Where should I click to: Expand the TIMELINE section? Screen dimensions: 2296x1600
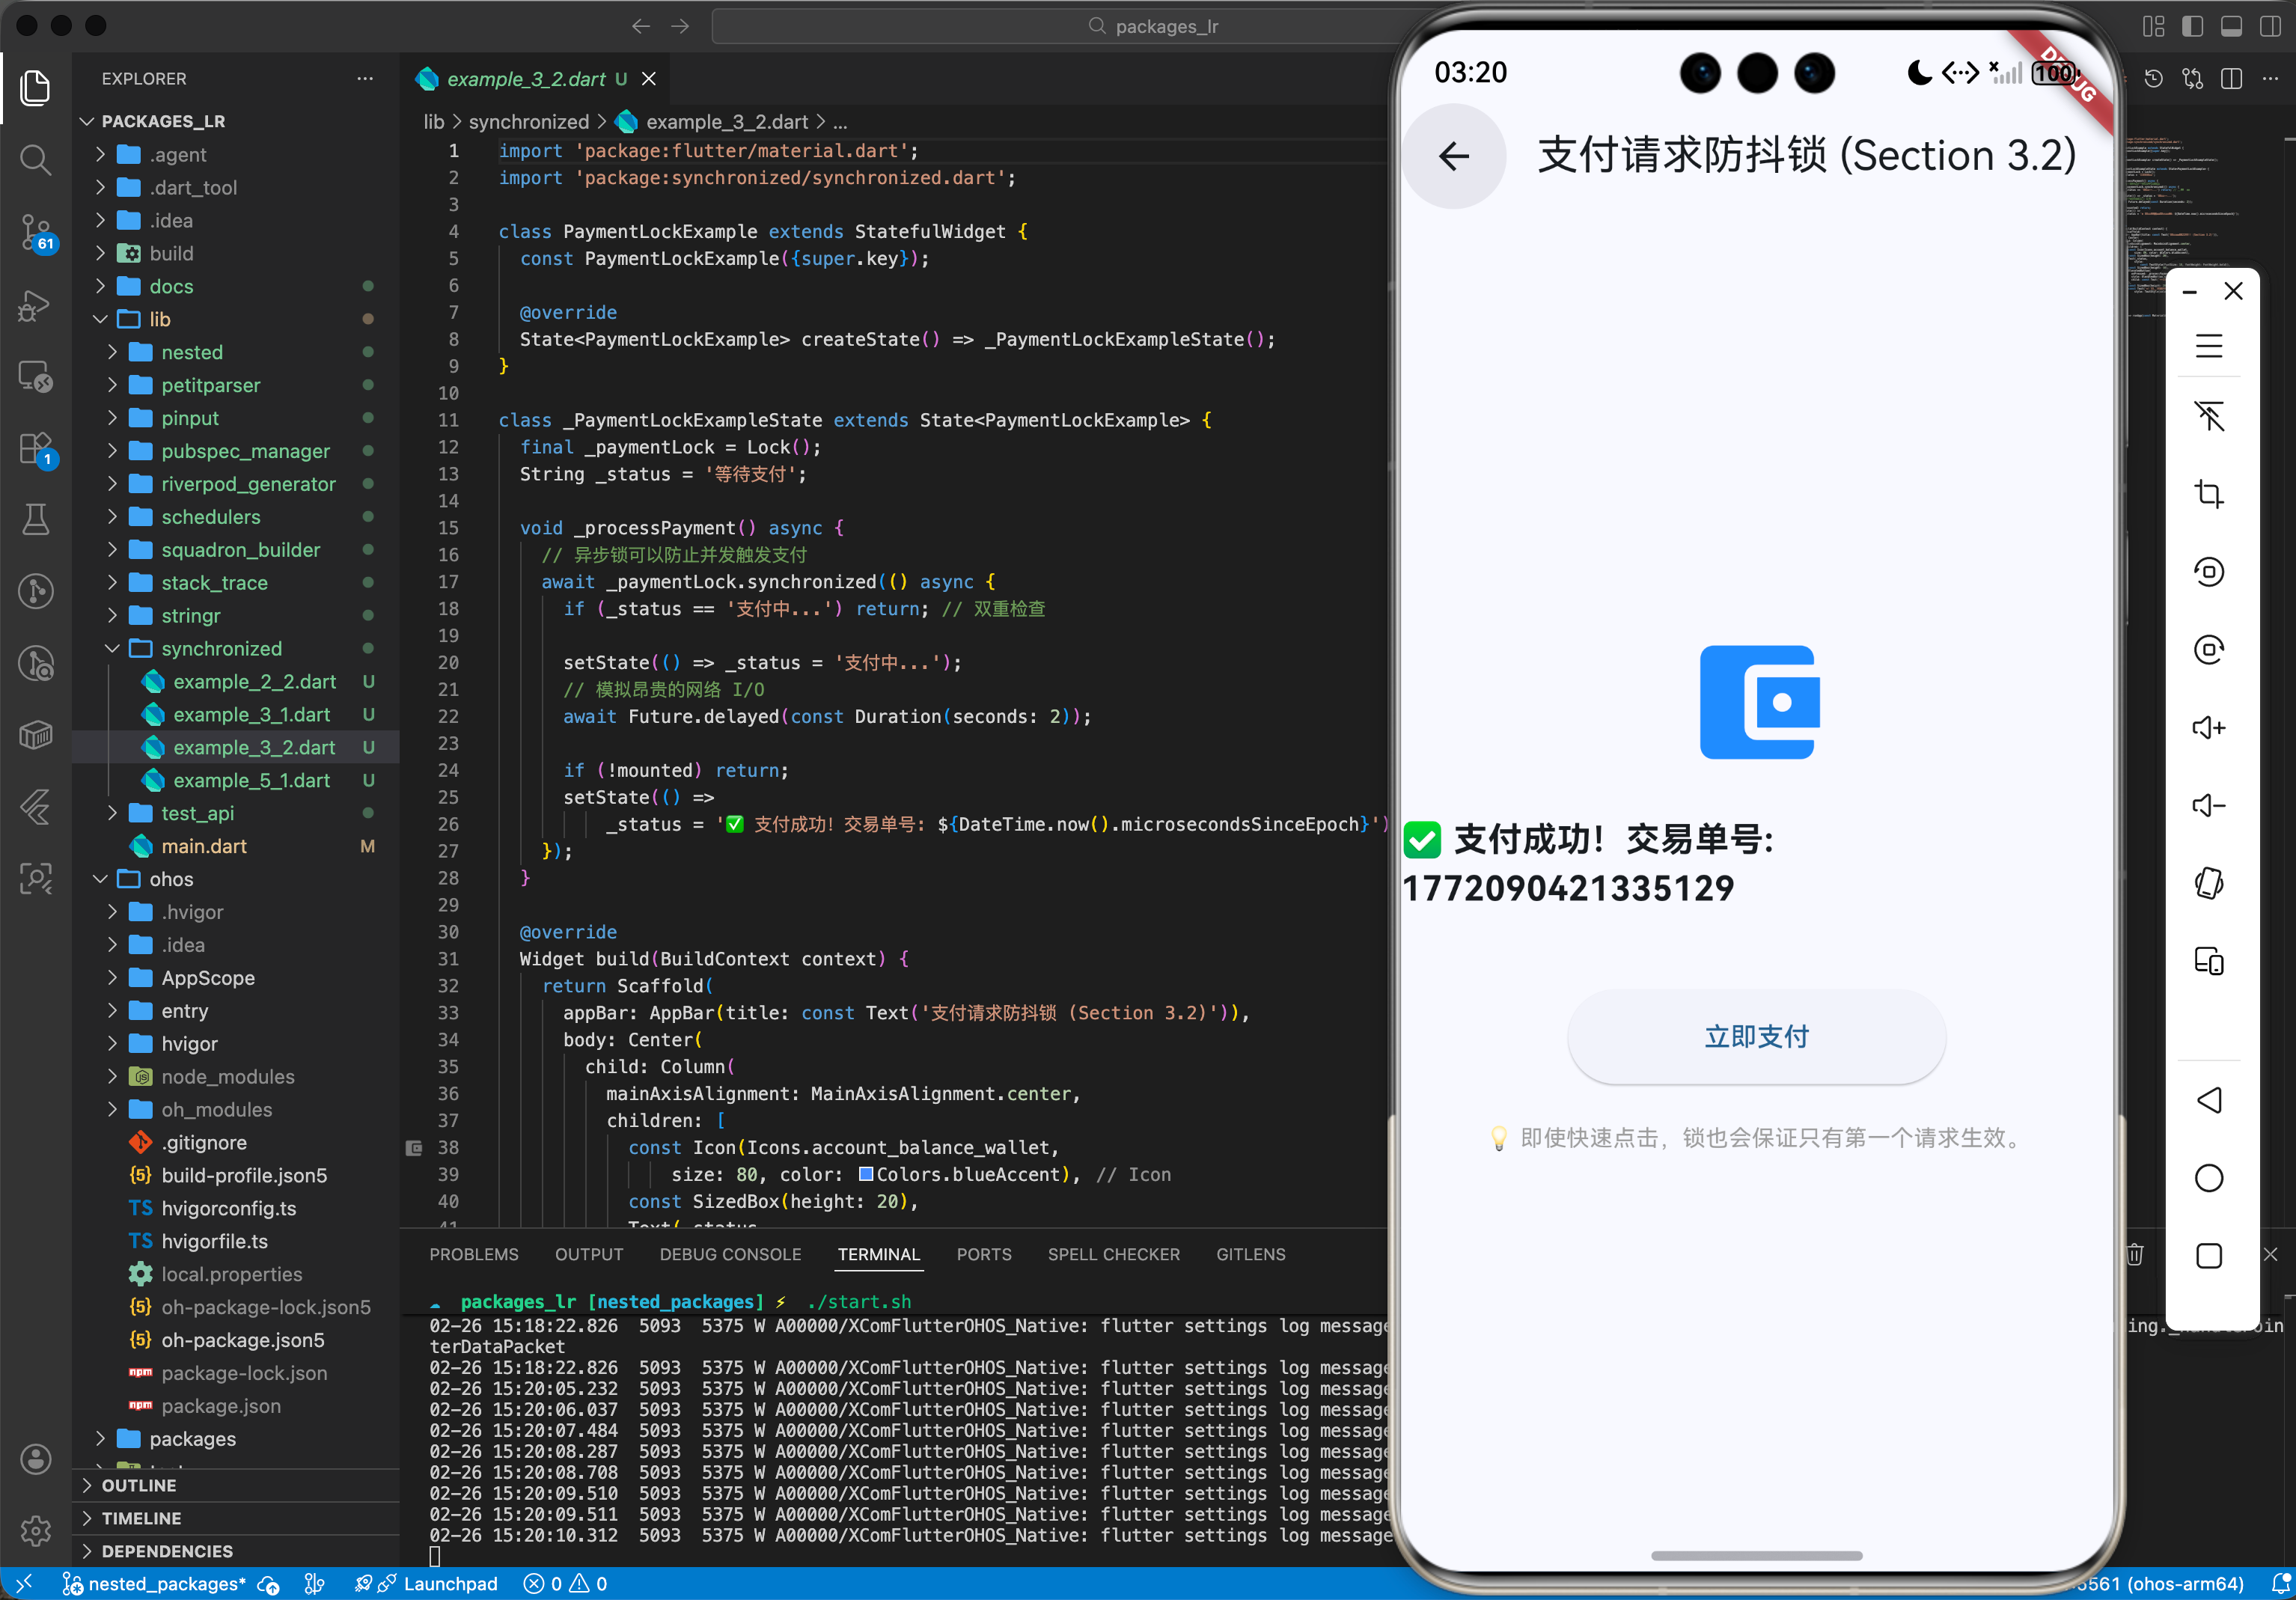[141, 1518]
